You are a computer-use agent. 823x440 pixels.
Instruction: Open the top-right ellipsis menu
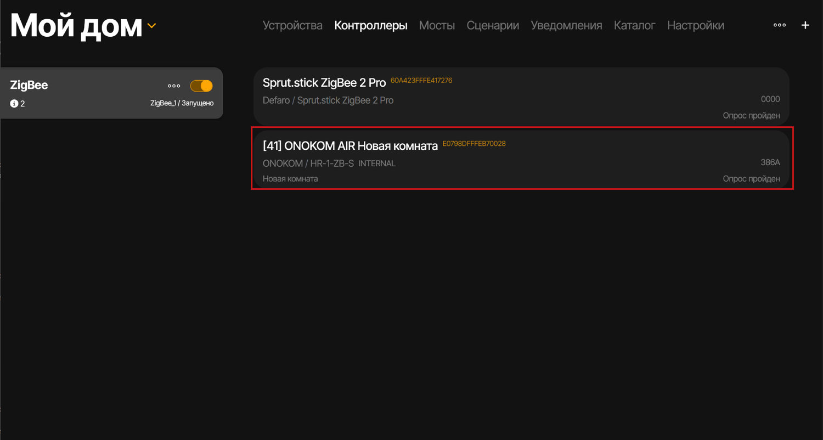point(780,25)
